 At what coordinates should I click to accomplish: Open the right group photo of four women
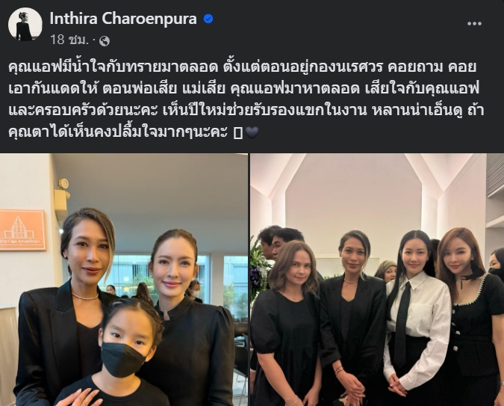coord(377,280)
